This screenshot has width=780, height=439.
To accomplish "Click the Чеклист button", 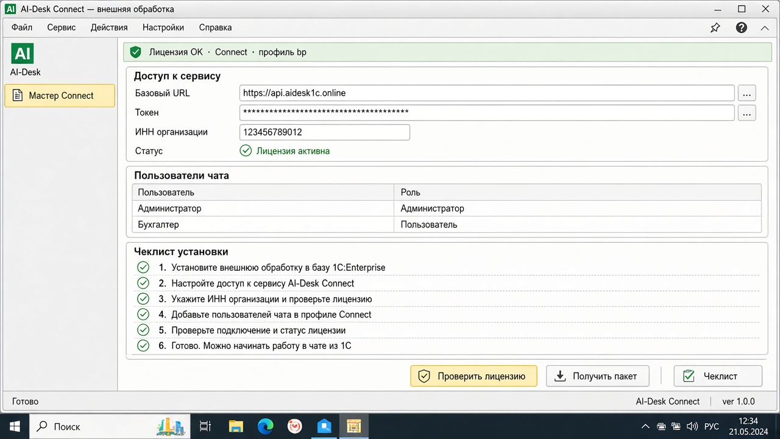I will pos(718,376).
